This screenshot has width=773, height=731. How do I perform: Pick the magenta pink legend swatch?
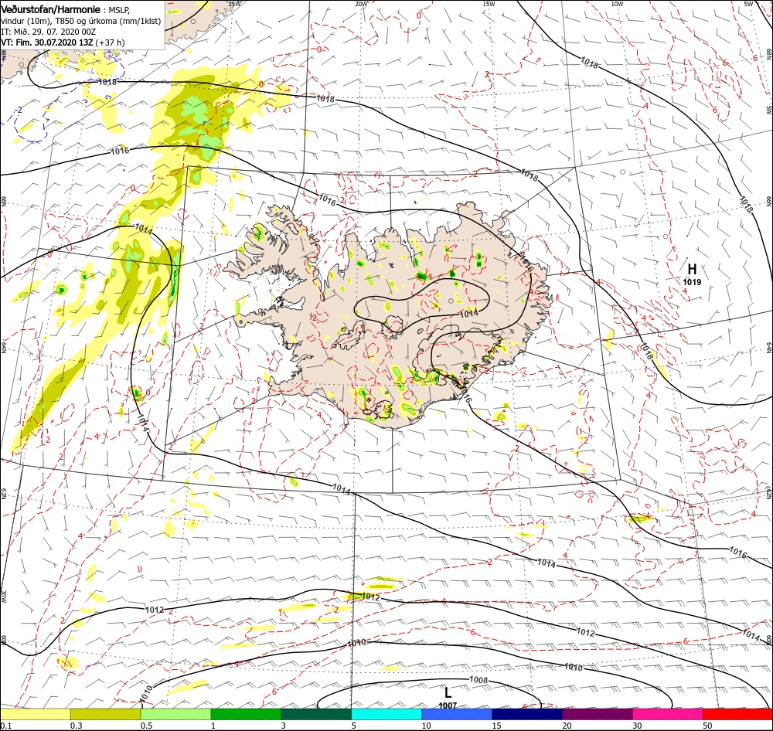668,714
